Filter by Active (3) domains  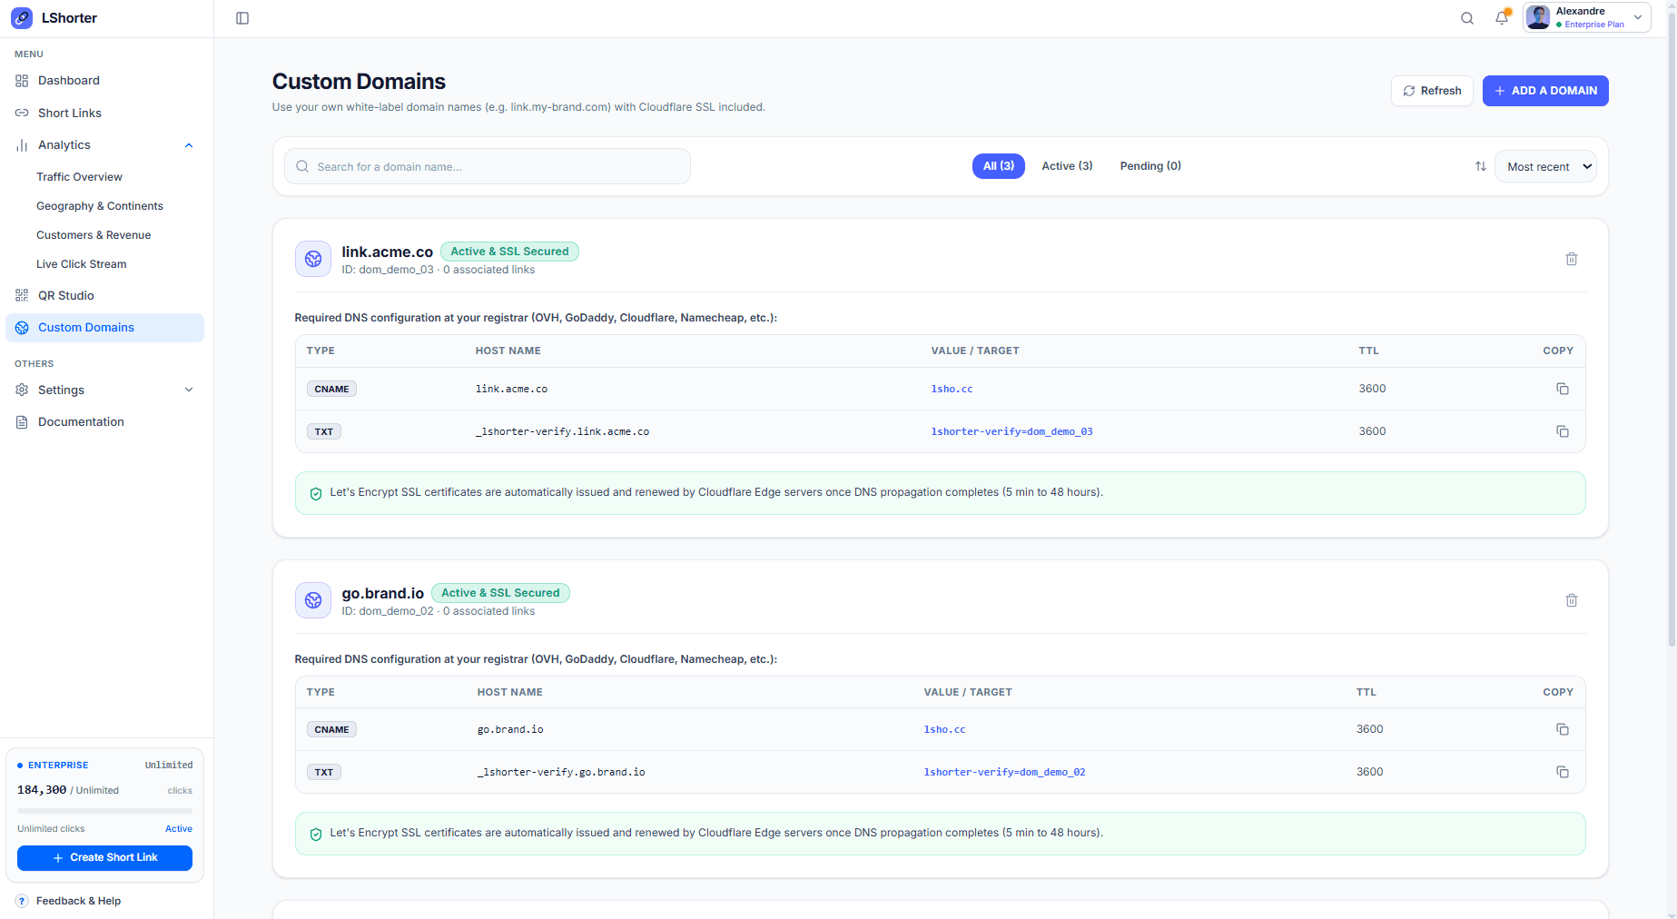[x=1067, y=166]
